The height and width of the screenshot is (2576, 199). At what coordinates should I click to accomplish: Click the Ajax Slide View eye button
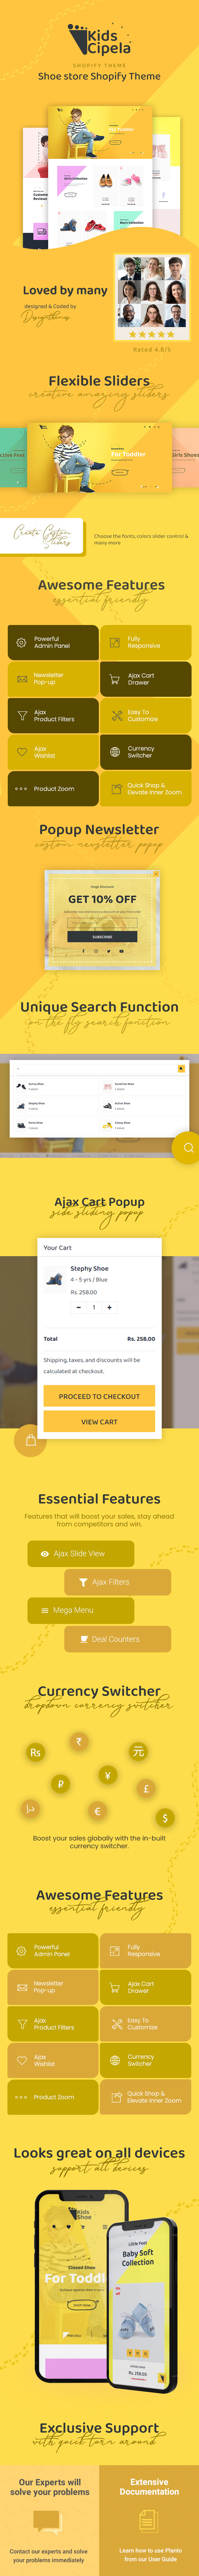(80, 1553)
